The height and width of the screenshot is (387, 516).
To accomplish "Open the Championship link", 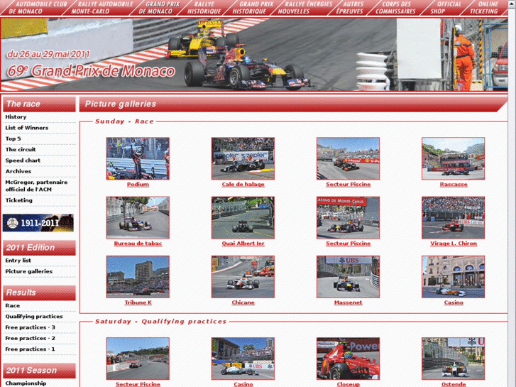I will pos(26,383).
